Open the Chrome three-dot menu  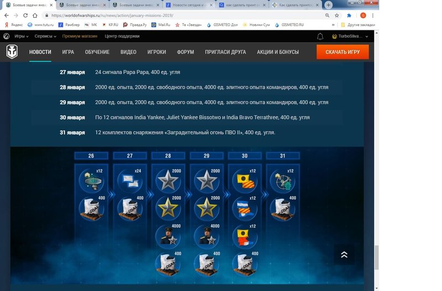pyautogui.click(x=372, y=15)
